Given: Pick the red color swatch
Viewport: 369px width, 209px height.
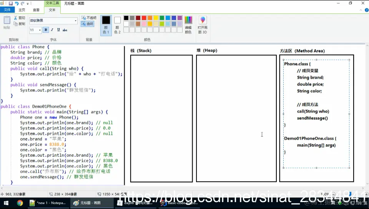Looking at the screenshot, I should [144, 18].
